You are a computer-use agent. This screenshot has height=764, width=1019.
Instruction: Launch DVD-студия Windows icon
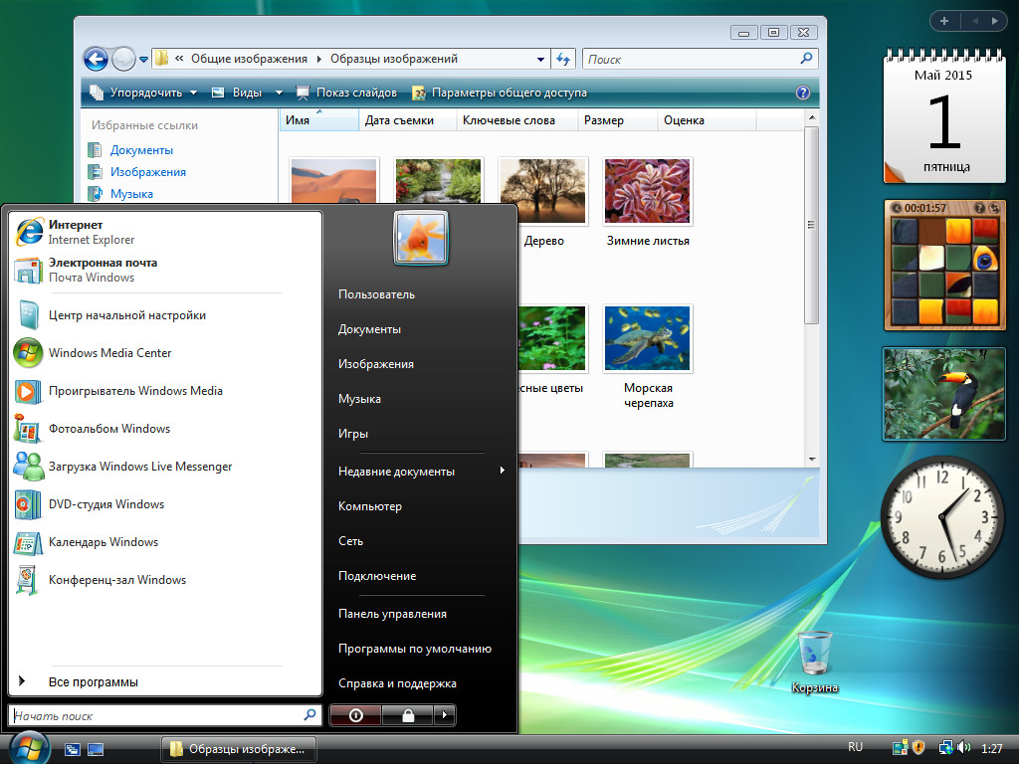(28, 504)
